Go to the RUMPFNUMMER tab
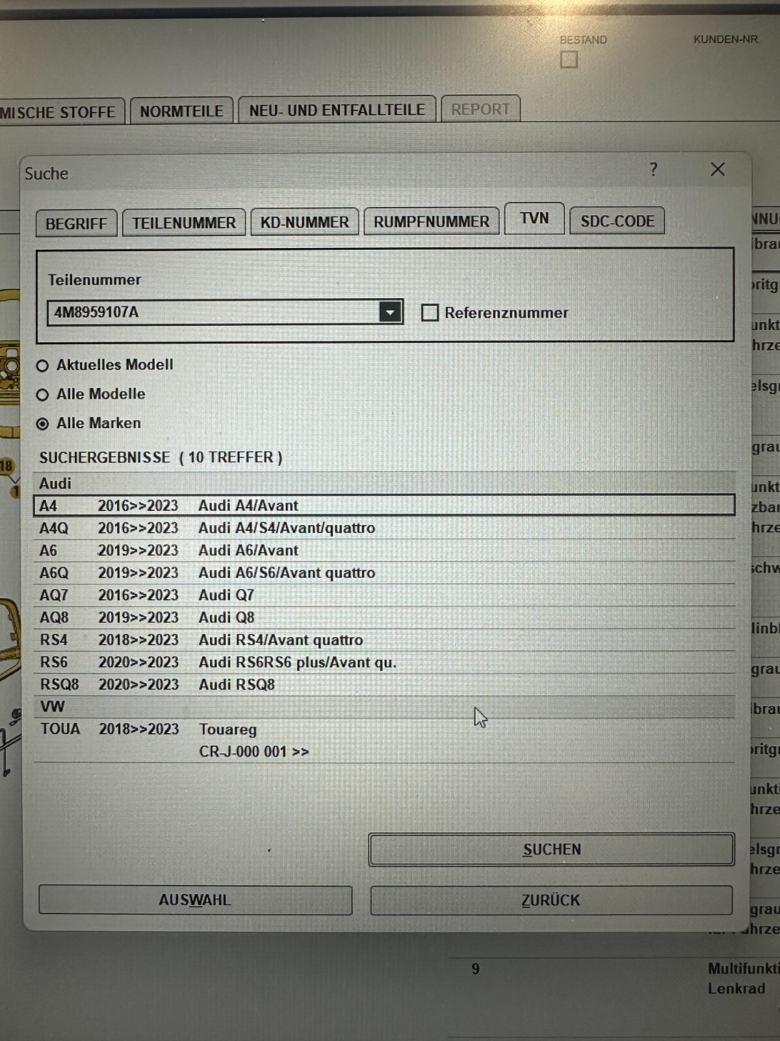Screen dimensions: 780x1041 pyautogui.click(x=431, y=221)
